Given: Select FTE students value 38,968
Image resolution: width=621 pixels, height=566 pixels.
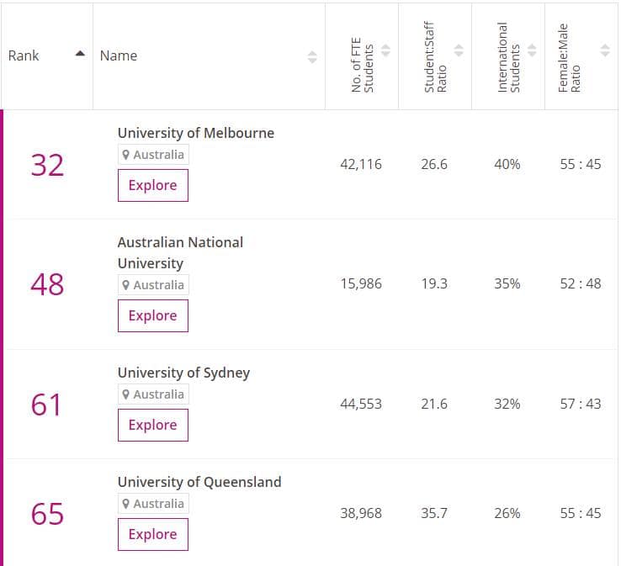Looking at the screenshot, I should click(361, 513).
